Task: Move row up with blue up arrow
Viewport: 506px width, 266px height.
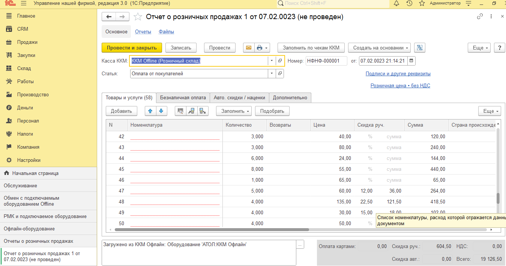Action: 150,111
